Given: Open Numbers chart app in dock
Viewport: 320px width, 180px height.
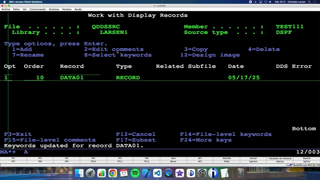Looking at the screenshot, I should (x=101, y=173).
